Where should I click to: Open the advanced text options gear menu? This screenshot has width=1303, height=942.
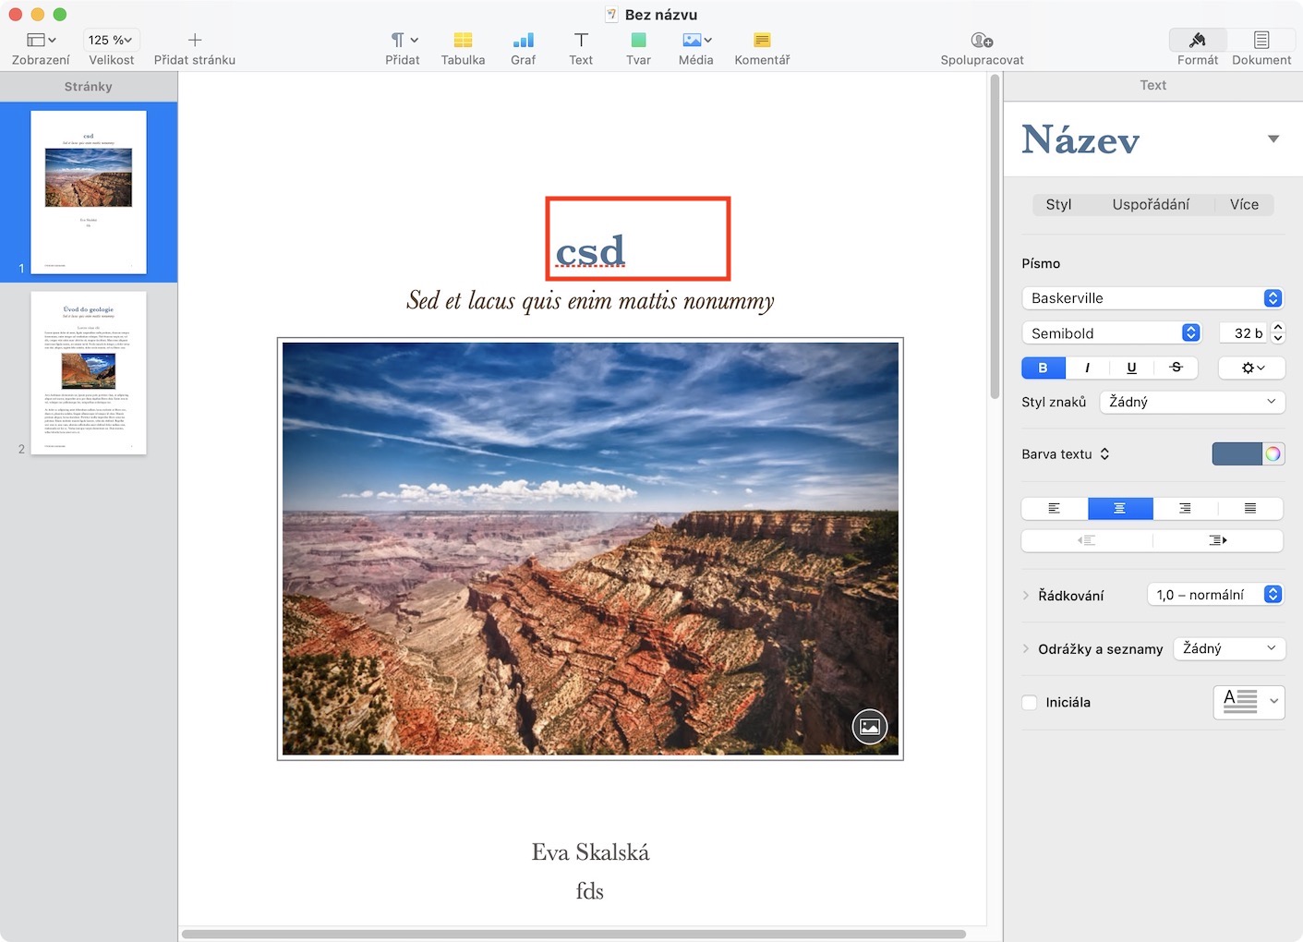1251,368
